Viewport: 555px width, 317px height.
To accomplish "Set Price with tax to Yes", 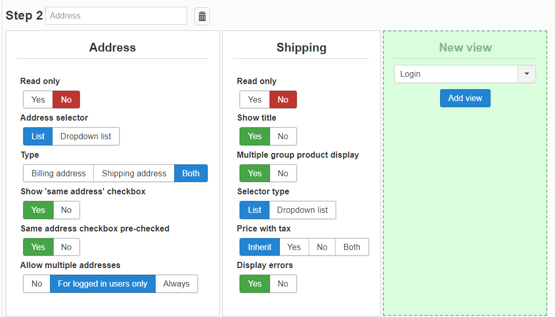I will pos(294,247).
